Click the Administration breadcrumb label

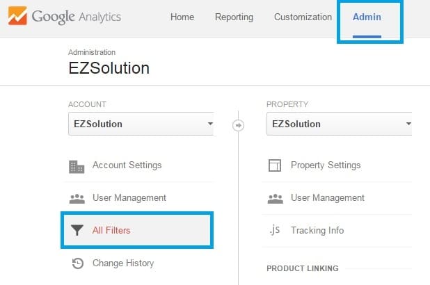[92, 52]
